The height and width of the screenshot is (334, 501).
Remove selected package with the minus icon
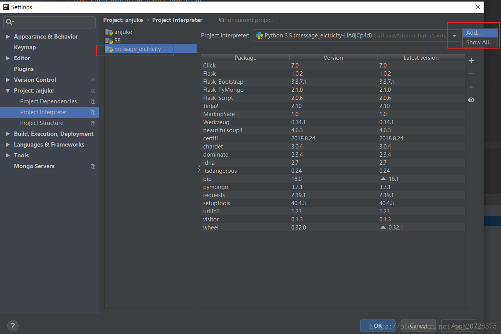point(471,74)
